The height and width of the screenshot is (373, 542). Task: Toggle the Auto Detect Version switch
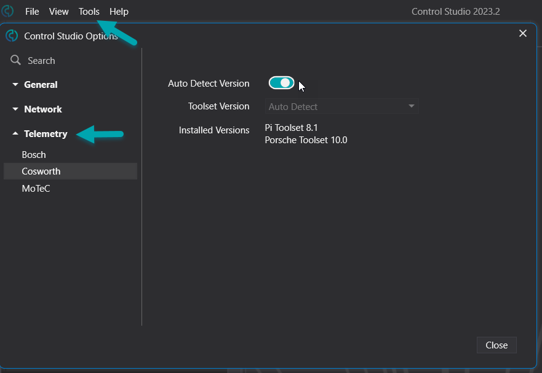pos(281,83)
